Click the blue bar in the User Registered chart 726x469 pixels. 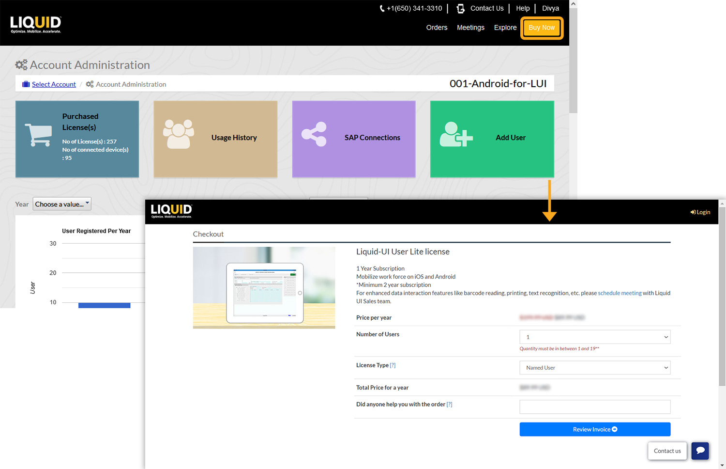104,305
